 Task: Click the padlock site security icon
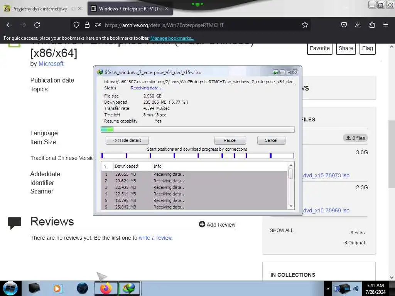(x=87, y=25)
